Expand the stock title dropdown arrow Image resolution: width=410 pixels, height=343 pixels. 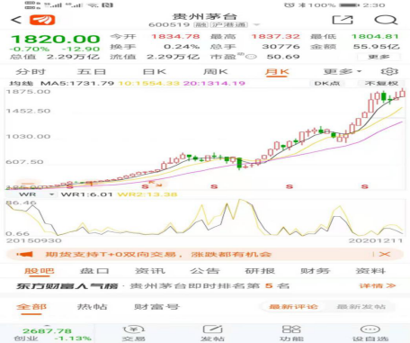pos(256,25)
